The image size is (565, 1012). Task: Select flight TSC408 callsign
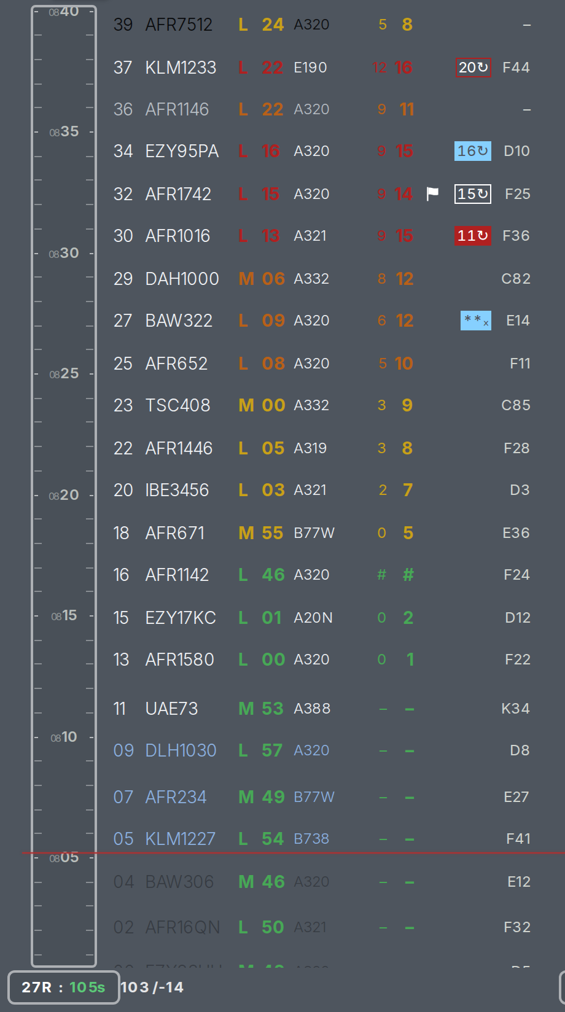point(177,405)
